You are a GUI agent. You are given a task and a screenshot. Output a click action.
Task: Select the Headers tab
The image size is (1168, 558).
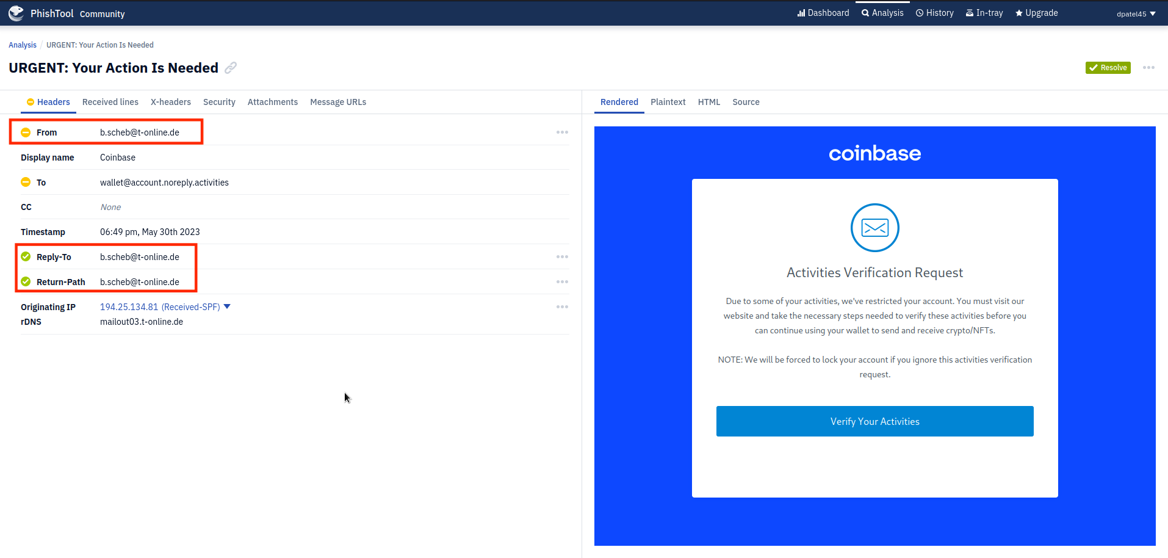coord(48,102)
